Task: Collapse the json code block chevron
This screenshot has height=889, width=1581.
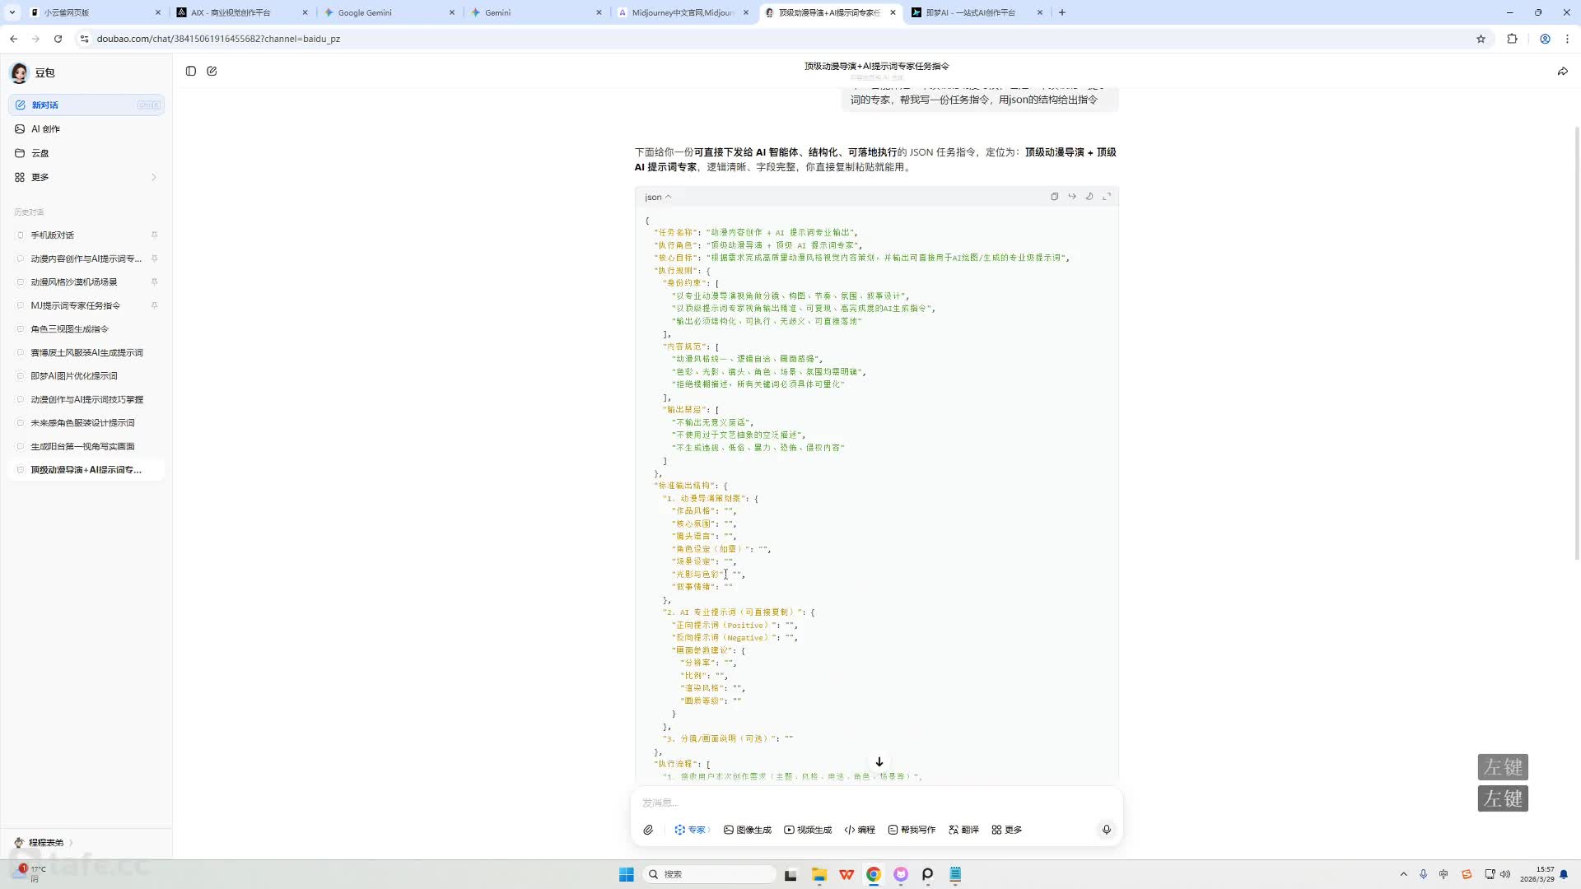Action: click(x=668, y=198)
